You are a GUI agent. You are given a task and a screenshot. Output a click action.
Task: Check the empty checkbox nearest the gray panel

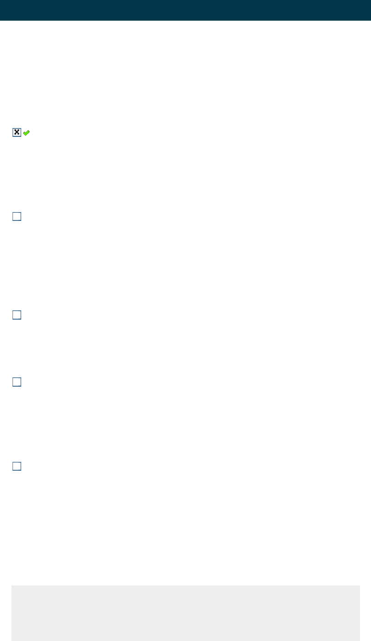pos(17,467)
